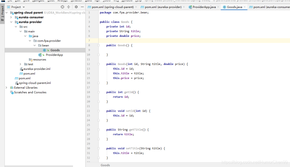Fold the Goods() constructor at line 8

tap(99, 46)
